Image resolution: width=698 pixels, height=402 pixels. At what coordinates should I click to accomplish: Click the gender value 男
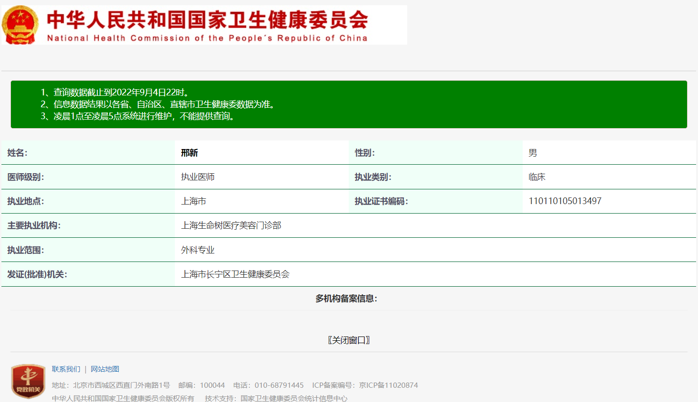coord(533,153)
